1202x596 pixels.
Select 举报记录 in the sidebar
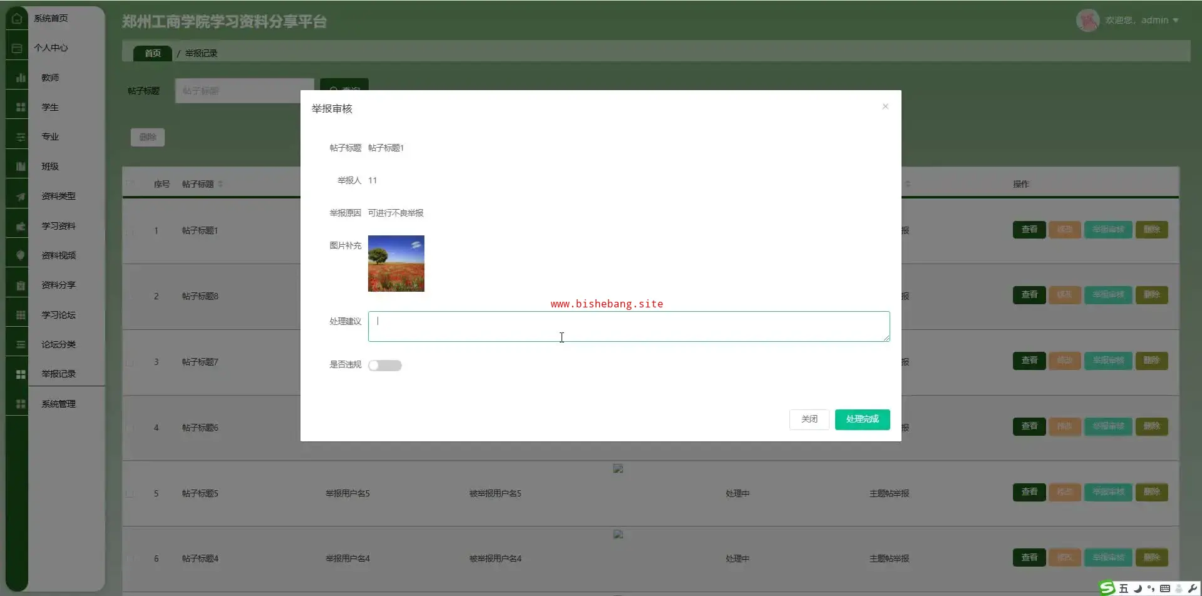[x=58, y=374]
